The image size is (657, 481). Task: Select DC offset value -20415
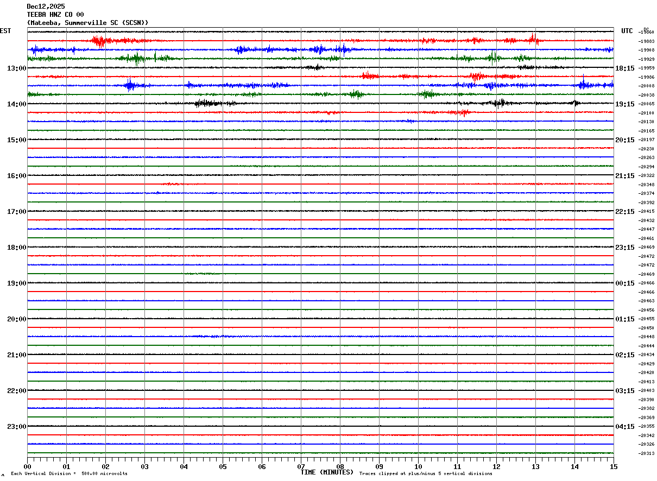tap(647, 211)
